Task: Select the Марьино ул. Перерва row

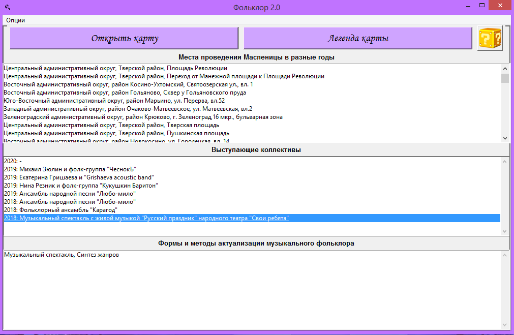Action: [252, 101]
